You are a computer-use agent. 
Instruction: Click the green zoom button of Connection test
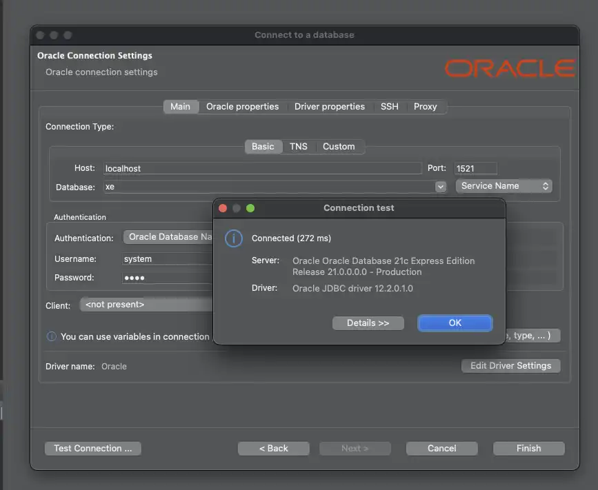250,208
